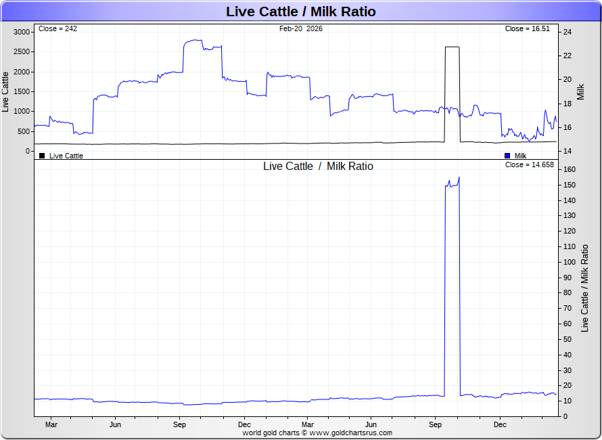Click the 'Close = 14.658' ratio value
602x440 pixels.
click(529, 164)
